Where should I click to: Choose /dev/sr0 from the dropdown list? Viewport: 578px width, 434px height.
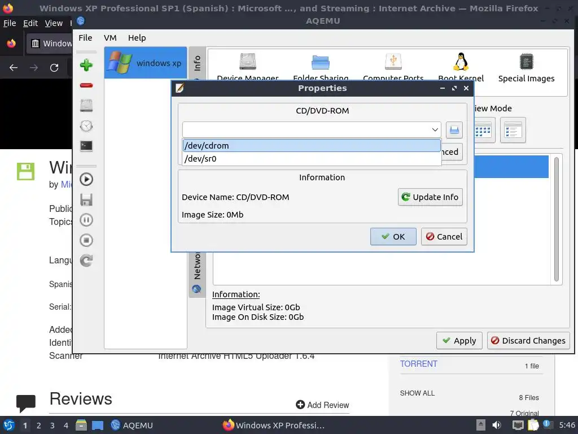pos(312,159)
